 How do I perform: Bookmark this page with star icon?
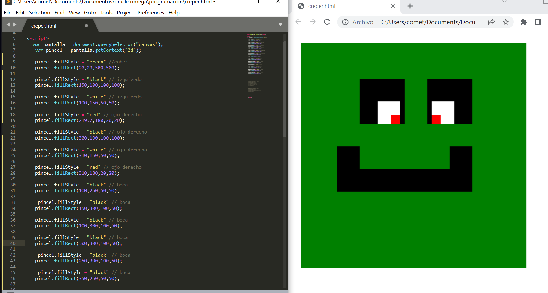pos(506,22)
